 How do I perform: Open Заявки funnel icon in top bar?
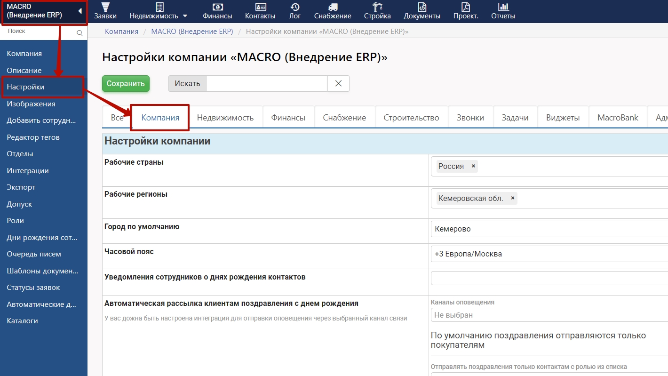[105, 7]
